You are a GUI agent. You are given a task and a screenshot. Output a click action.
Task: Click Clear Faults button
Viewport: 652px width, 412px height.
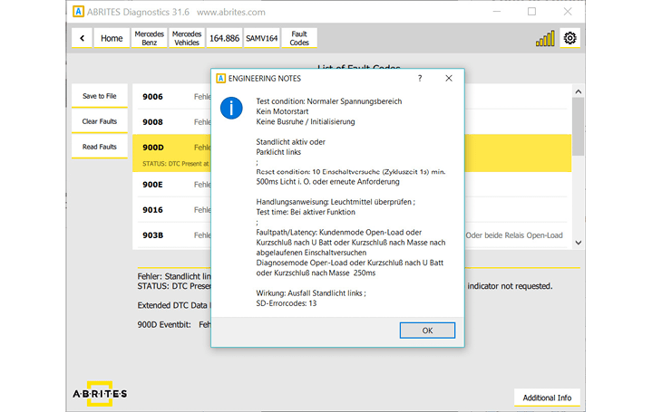coord(99,121)
